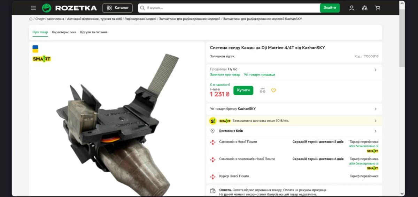Open the hamburger menu
Screen dimensions: 418x197
pyautogui.click(x=33, y=8)
